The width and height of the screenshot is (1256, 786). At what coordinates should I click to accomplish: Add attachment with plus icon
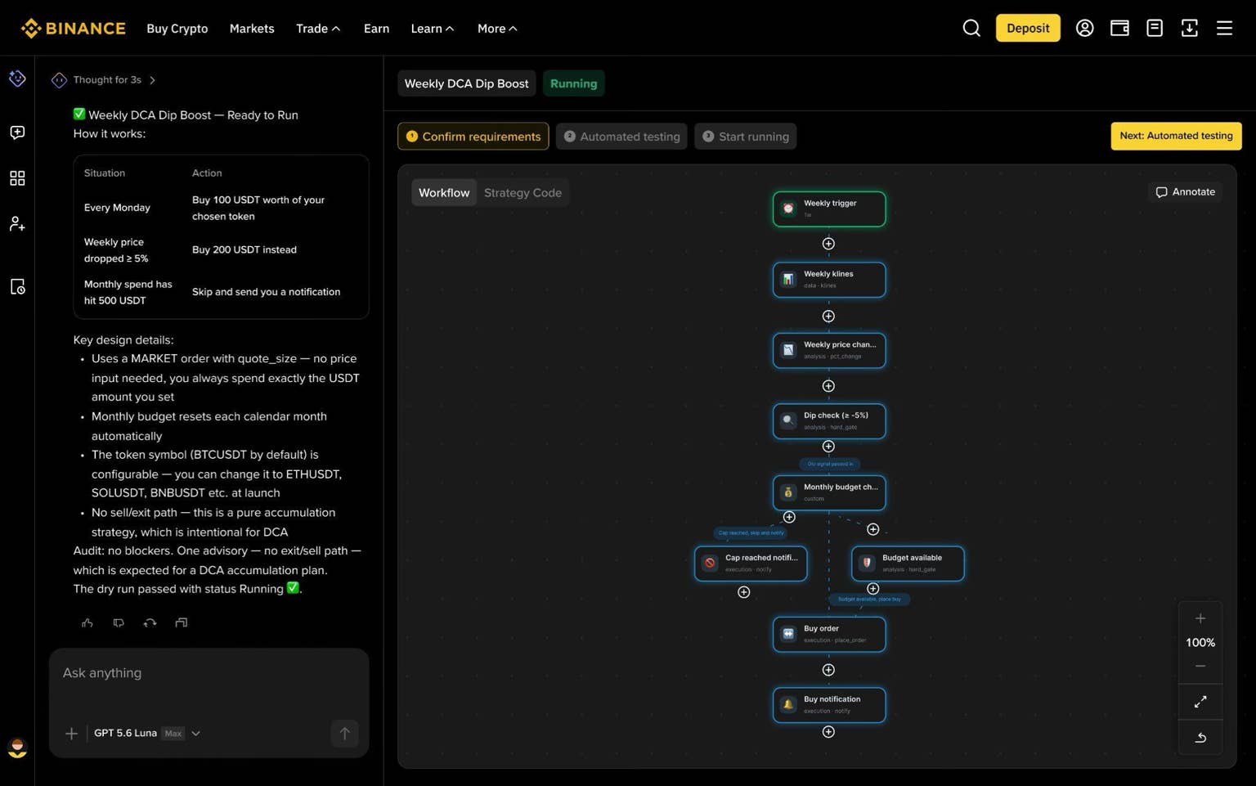[x=71, y=734]
